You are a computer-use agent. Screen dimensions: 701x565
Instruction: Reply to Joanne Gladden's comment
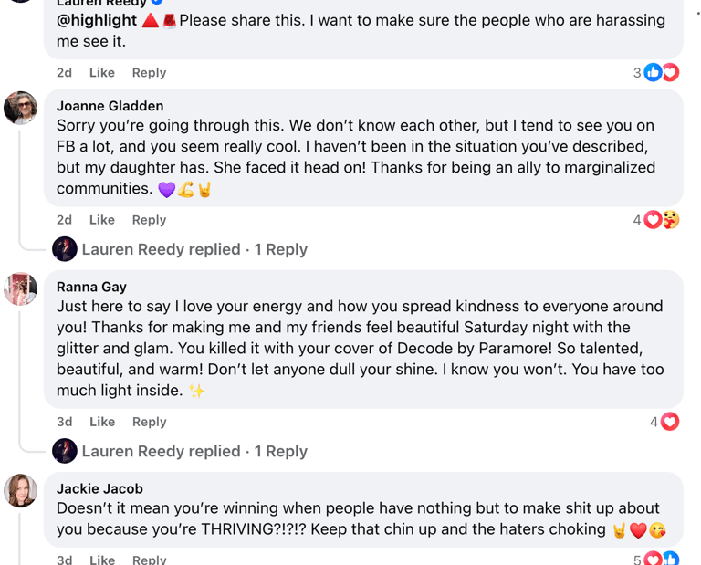149,220
